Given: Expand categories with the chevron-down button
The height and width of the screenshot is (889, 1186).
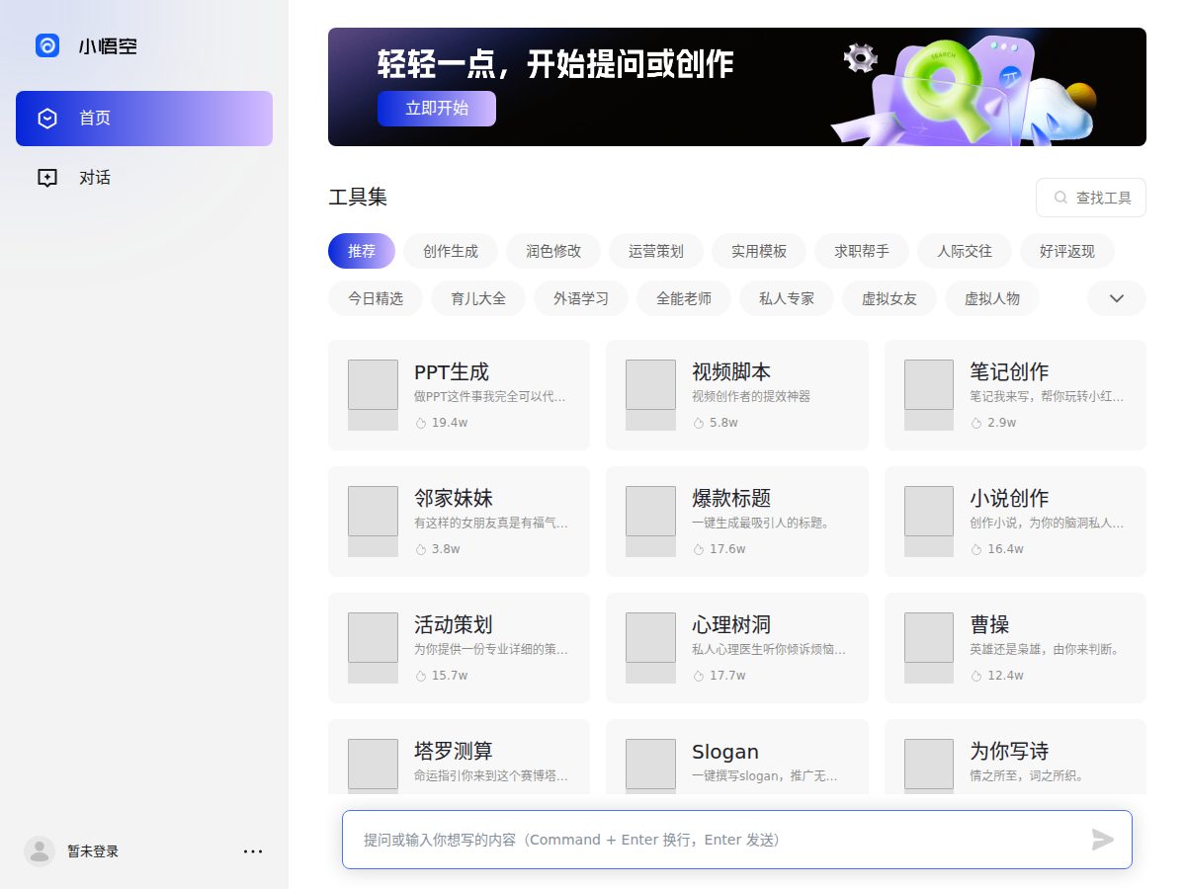Looking at the screenshot, I should 1117,298.
